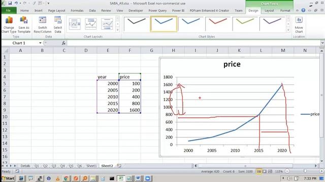Screen dimensions: 325x182
Task: Expand the formula bar
Action: (322, 43)
